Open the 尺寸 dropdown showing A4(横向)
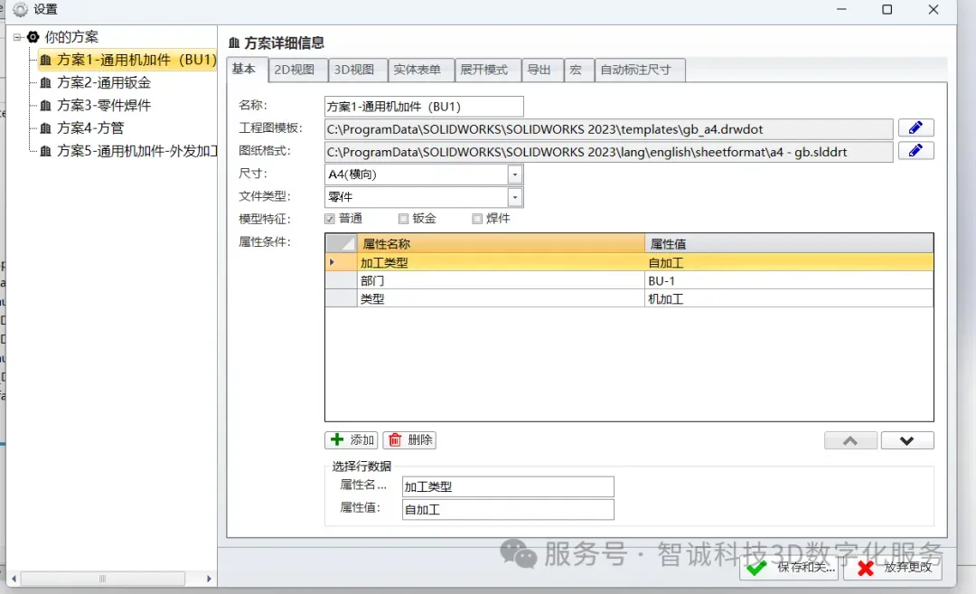This screenshot has height=594, width=976. [x=515, y=174]
